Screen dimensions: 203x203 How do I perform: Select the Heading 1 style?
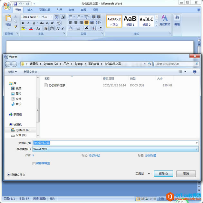[x=130, y=21]
